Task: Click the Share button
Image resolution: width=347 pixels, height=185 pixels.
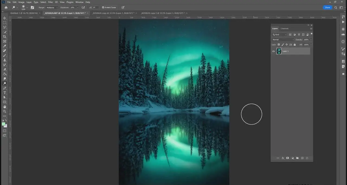Action: [327, 8]
